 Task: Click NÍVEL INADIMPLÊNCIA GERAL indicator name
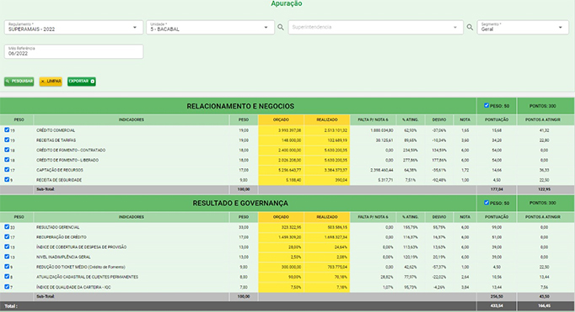[63, 257]
